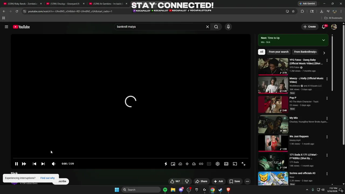Search with your voice microphone
This screenshot has width=345, height=194.
tap(228, 27)
